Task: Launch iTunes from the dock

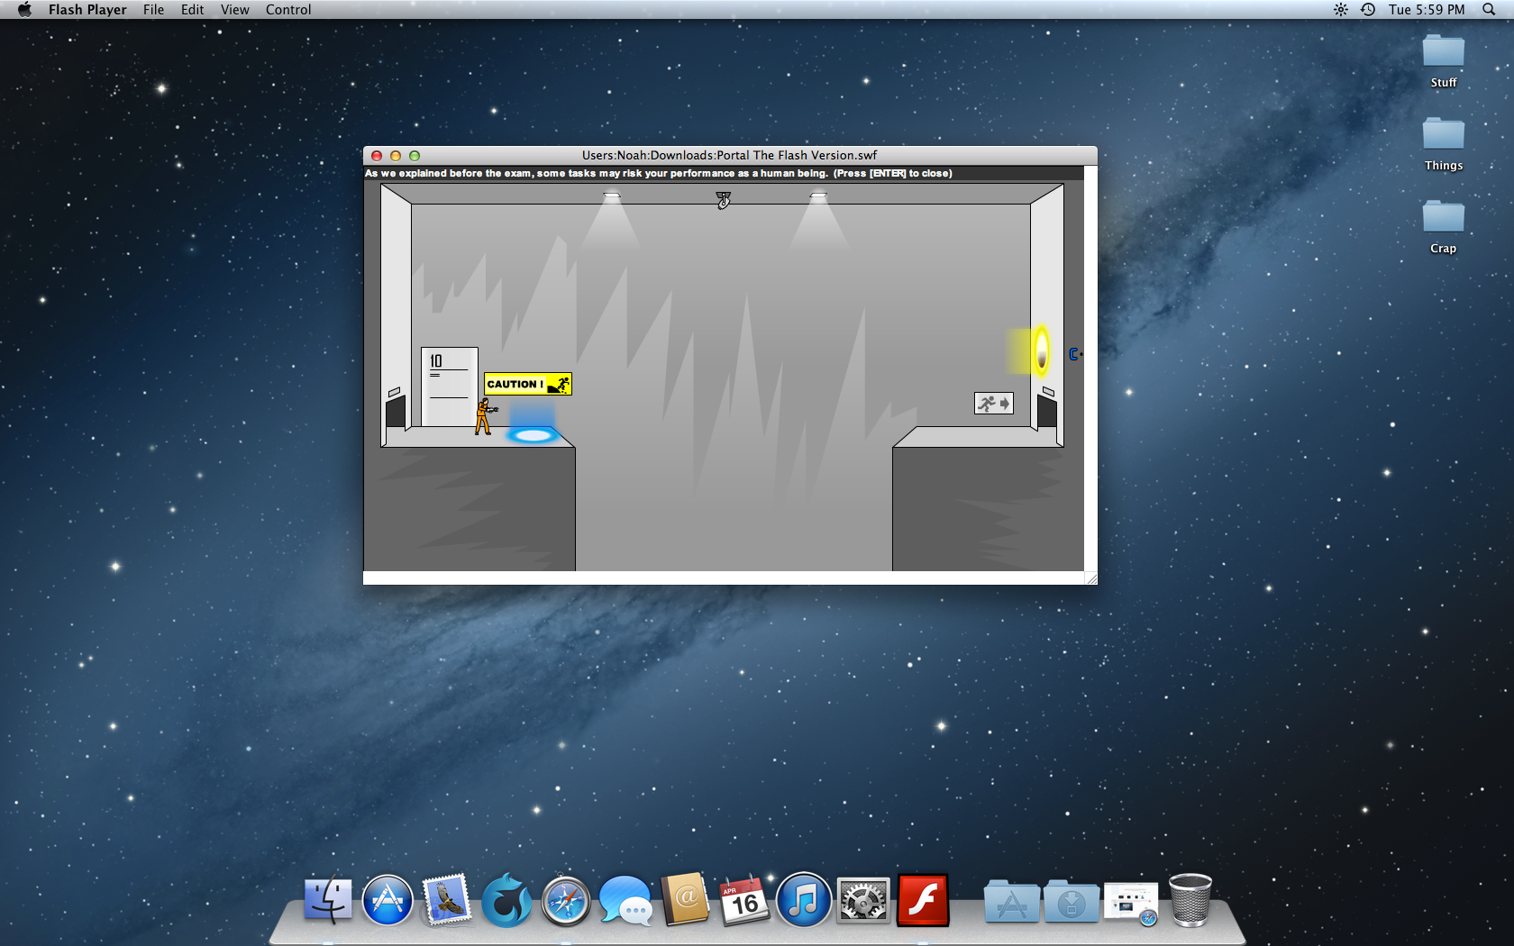Action: tap(804, 900)
